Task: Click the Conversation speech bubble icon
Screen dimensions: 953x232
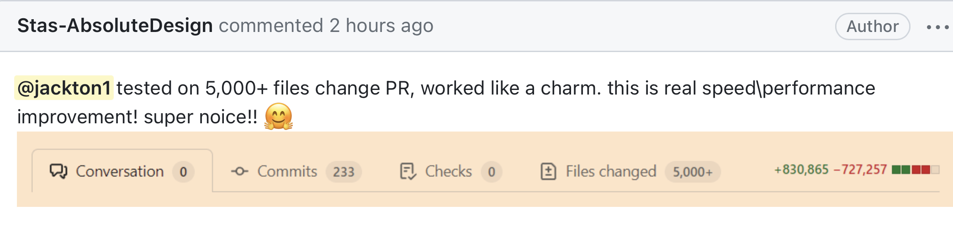Action: pos(58,171)
